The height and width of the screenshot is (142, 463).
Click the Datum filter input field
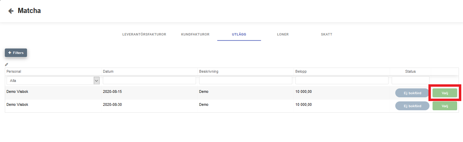coord(149,81)
